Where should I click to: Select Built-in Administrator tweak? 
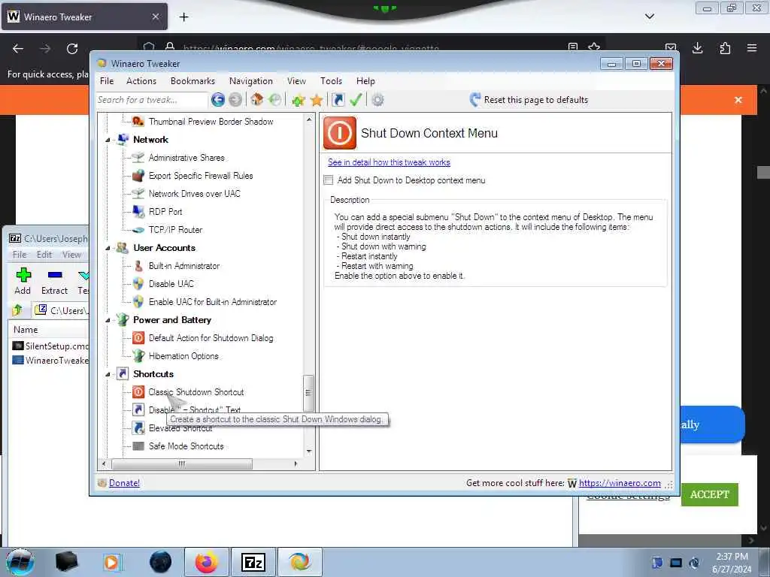pos(184,266)
